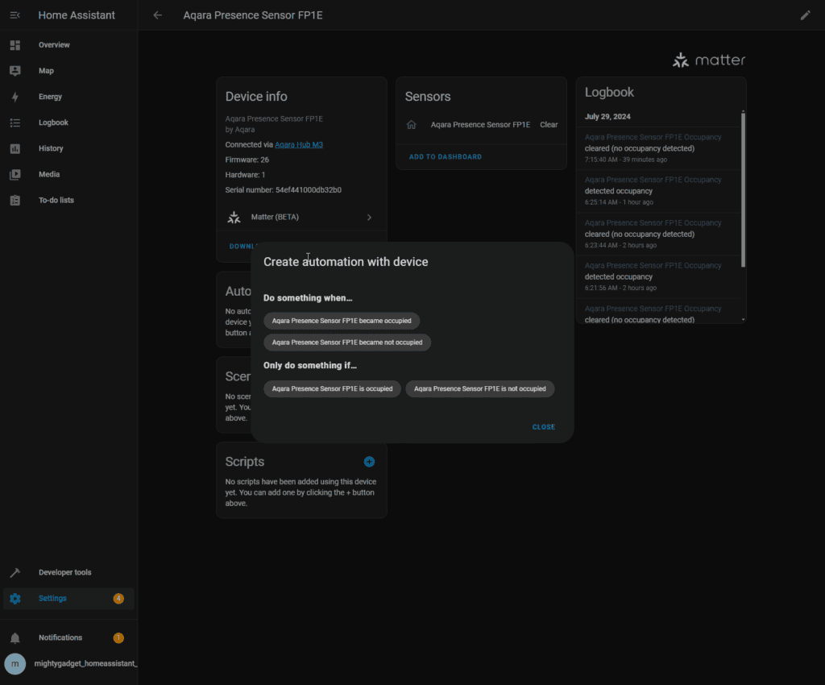Expand the Matter (BETA) chevron
Image resolution: width=825 pixels, height=685 pixels.
(x=369, y=218)
